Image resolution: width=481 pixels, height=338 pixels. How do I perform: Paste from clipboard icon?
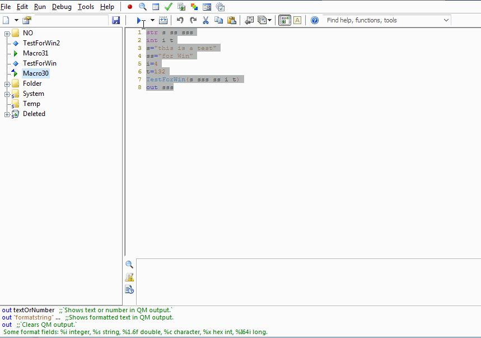click(x=232, y=20)
